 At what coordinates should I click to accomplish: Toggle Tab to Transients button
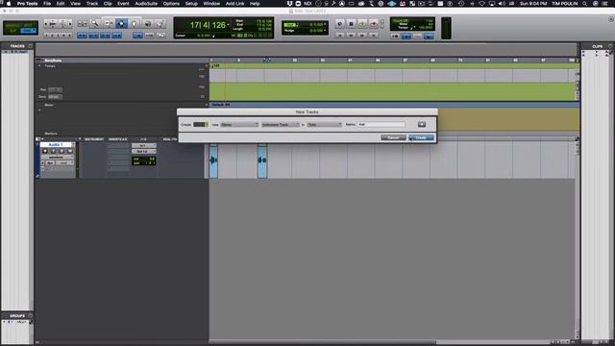tap(82, 36)
